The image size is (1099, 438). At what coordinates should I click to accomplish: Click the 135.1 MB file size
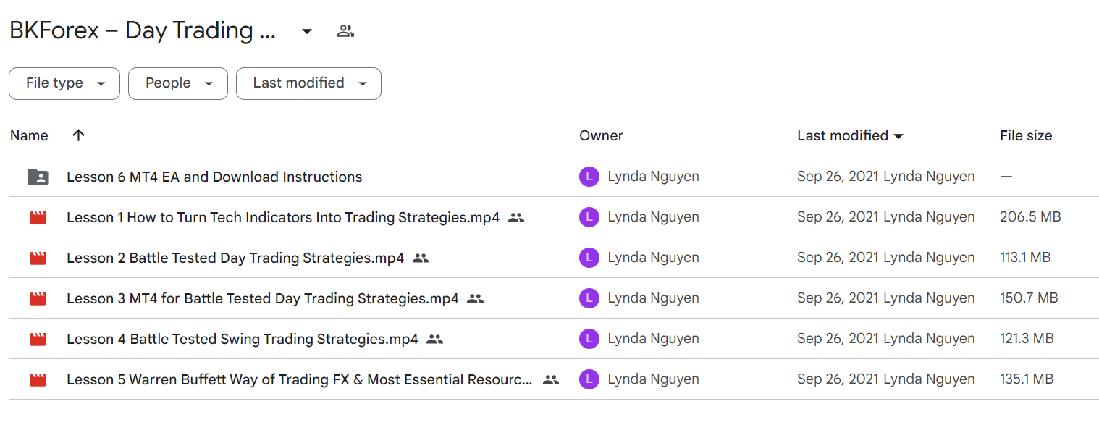click(1027, 379)
